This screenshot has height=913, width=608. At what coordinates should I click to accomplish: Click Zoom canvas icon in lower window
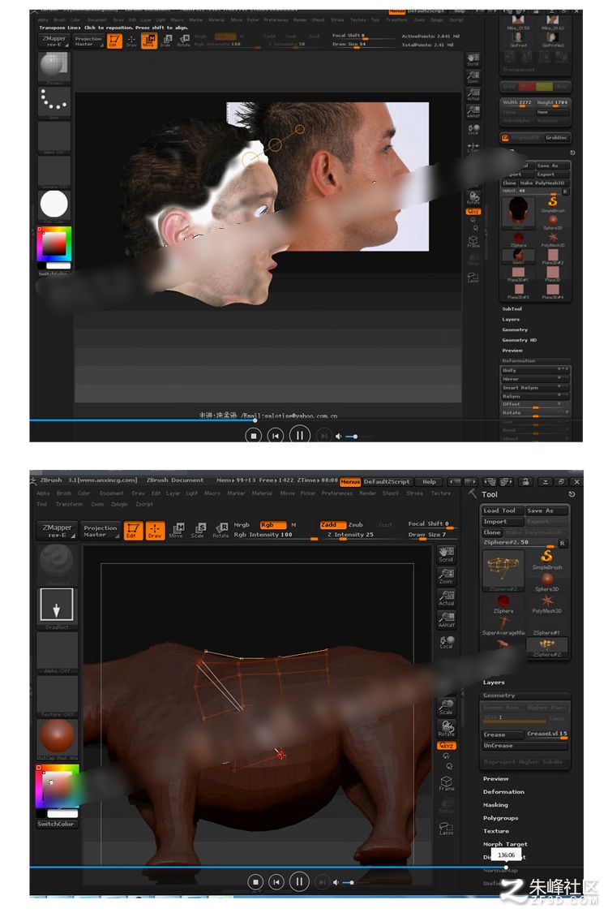coord(446,576)
